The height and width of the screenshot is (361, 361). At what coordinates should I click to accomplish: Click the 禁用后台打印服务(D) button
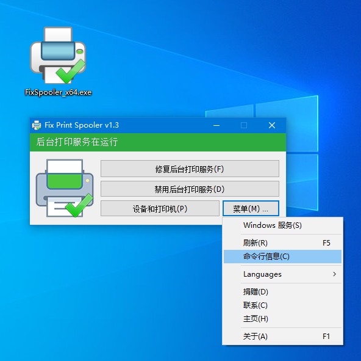point(190,189)
